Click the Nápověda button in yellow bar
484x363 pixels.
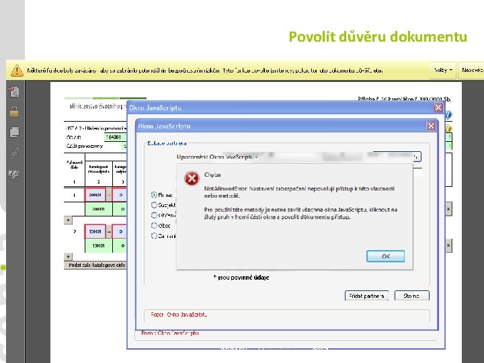pyautogui.click(x=471, y=70)
